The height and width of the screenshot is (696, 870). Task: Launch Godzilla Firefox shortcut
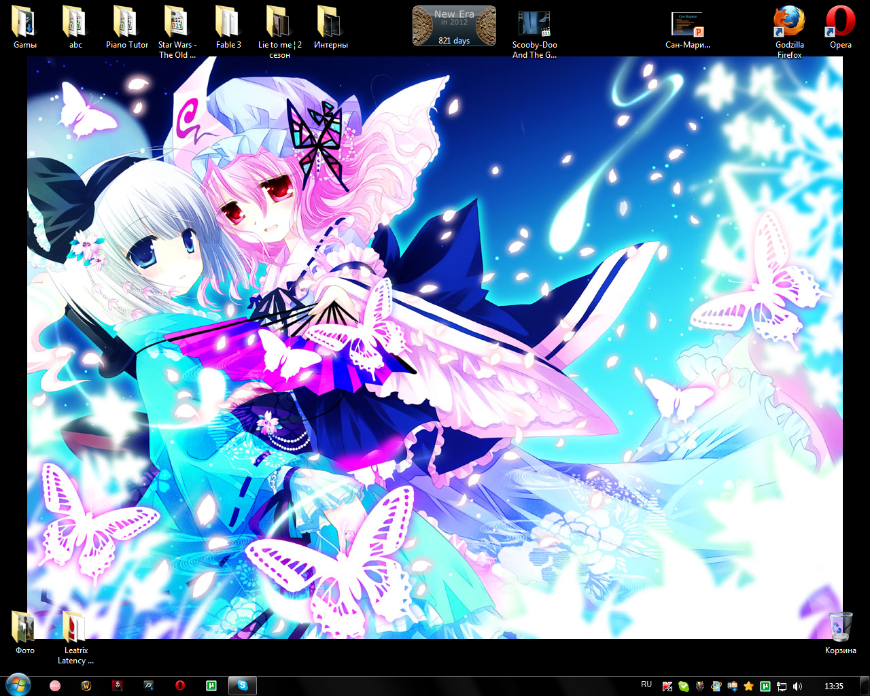[x=789, y=32]
